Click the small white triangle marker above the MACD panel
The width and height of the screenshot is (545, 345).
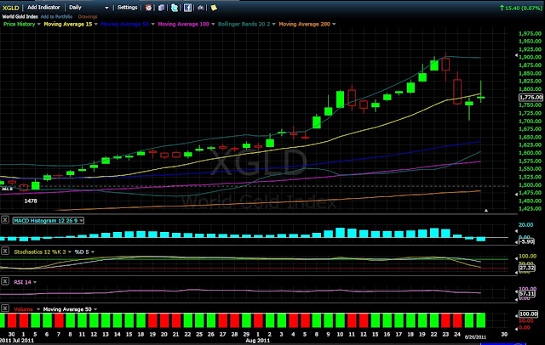(x=486, y=211)
